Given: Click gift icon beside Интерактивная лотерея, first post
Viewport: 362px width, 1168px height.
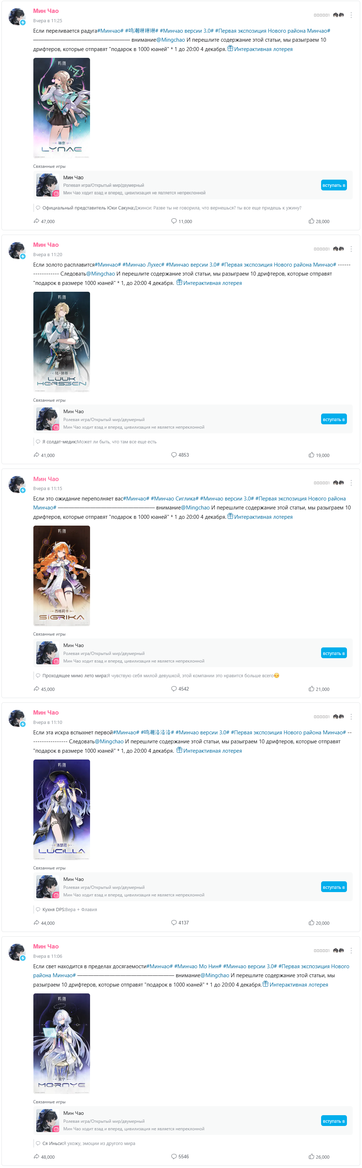Looking at the screenshot, I should coord(230,49).
